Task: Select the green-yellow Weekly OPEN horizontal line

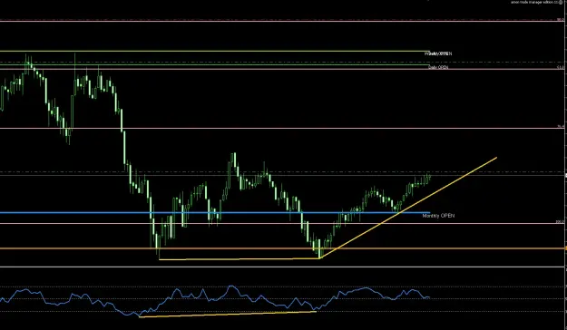Action: (215, 51)
